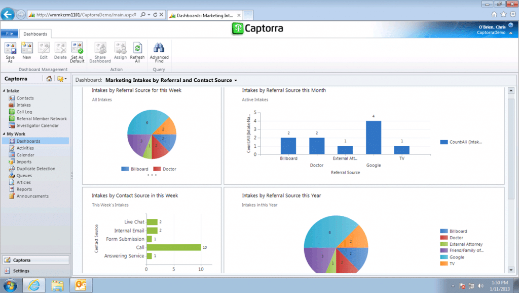
Task: Click the Call bar in contact source chart
Action: coord(174,247)
